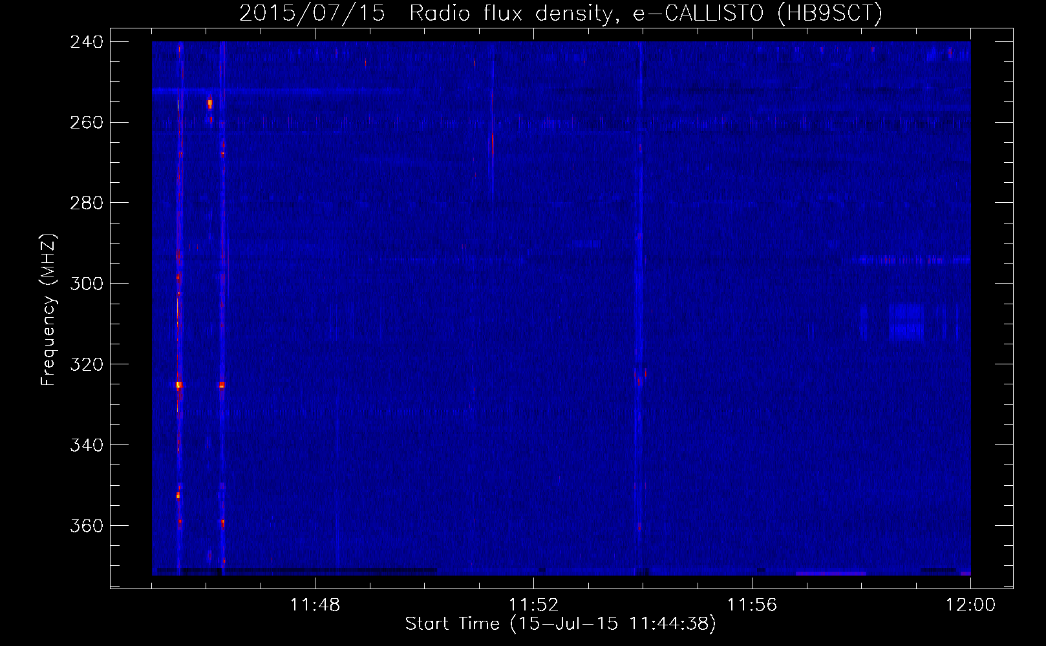1046x646 pixels.
Task: Click the 240 frequency tick label
Action: [87, 42]
